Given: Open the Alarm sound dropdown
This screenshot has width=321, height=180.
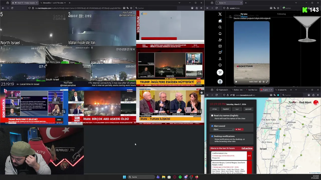Looking at the screenshot, I should click(224, 129).
